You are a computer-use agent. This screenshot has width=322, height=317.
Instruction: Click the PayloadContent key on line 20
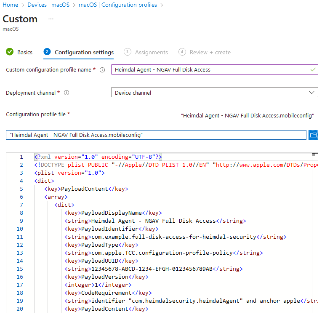(x=106, y=309)
